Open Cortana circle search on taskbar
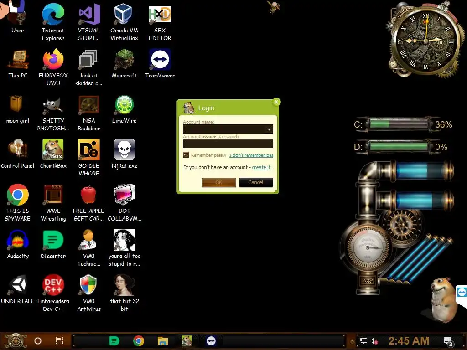The image size is (467, 350). [38, 341]
